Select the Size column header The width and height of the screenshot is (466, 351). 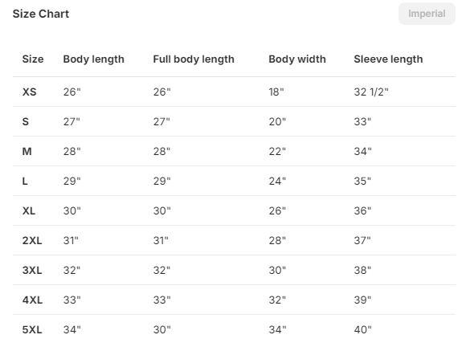[x=33, y=59]
